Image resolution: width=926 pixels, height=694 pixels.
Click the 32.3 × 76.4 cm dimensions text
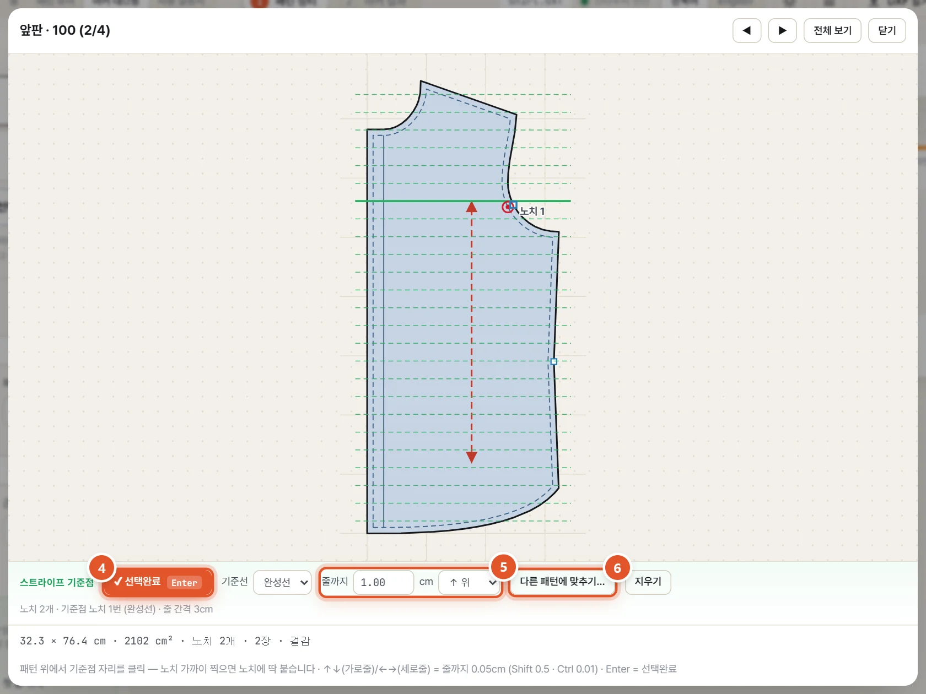point(63,641)
